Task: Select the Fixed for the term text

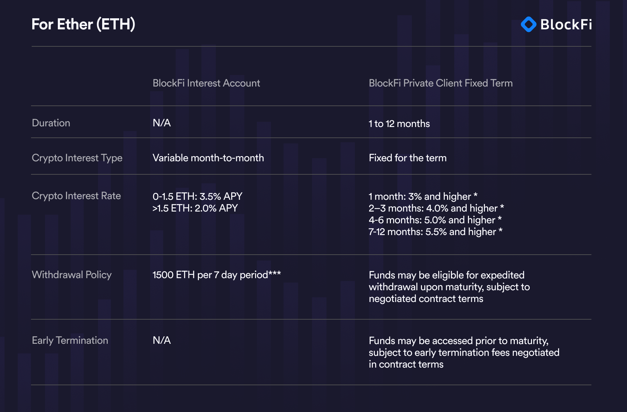Action: click(x=408, y=158)
